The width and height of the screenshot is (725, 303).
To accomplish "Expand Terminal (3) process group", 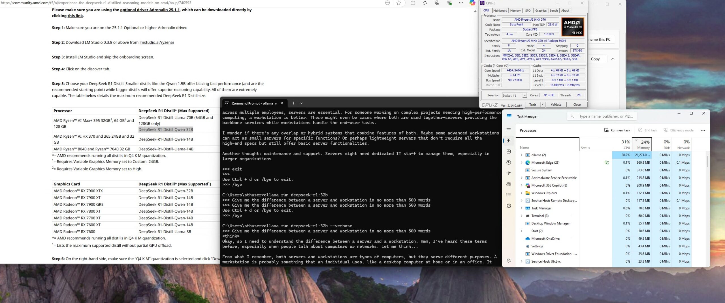I will click(x=521, y=216).
